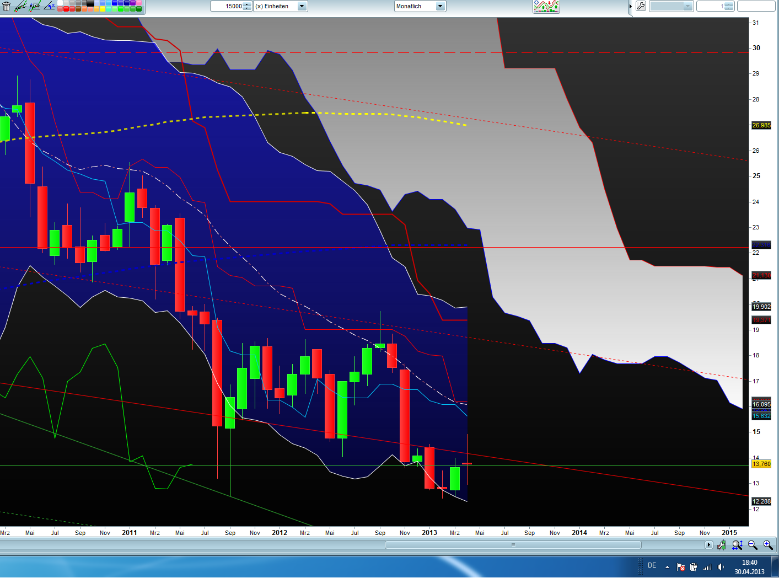The width and height of the screenshot is (779, 578).
Task: Open chart properties wrench-candlestick icon
Action: [x=722, y=545]
